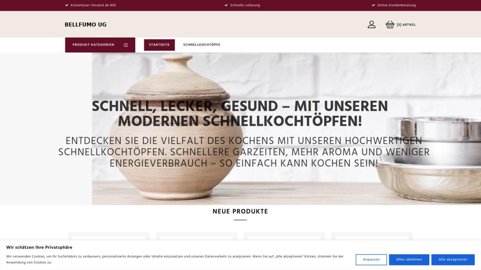Image resolution: width=481 pixels, height=270 pixels.
Task: Click the category list icon
Action: point(125,45)
